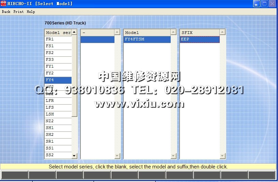Click the first blank function button at bottom
This screenshot has height=182, width=278.
tap(15, 175)
